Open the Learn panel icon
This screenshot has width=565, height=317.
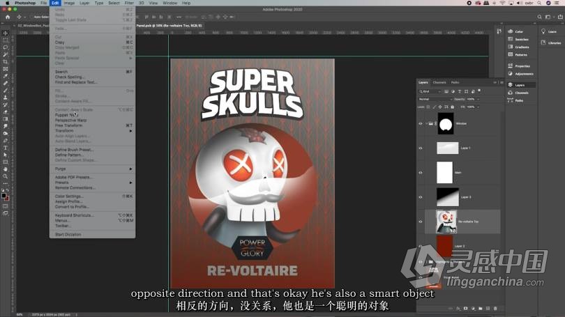(x=543, y=31)
